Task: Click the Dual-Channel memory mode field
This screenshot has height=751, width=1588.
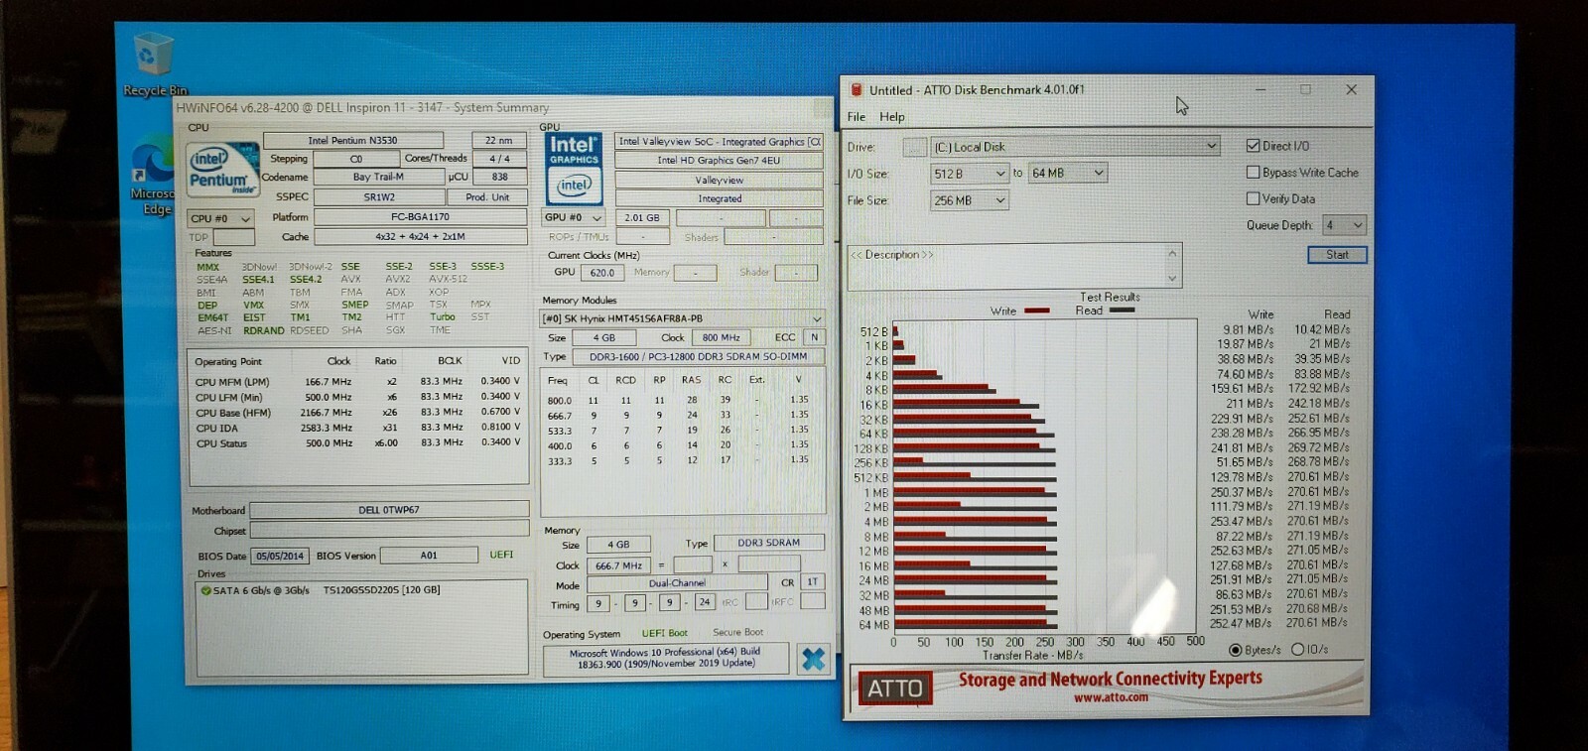Action: 677,583
